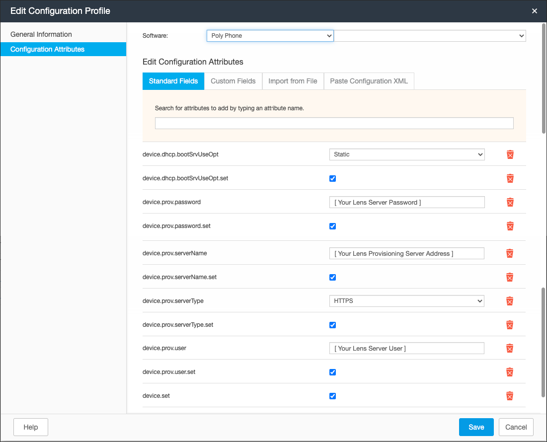
Task: Close the Edit Configuration Profile dialog
Action: coord(534,11)
